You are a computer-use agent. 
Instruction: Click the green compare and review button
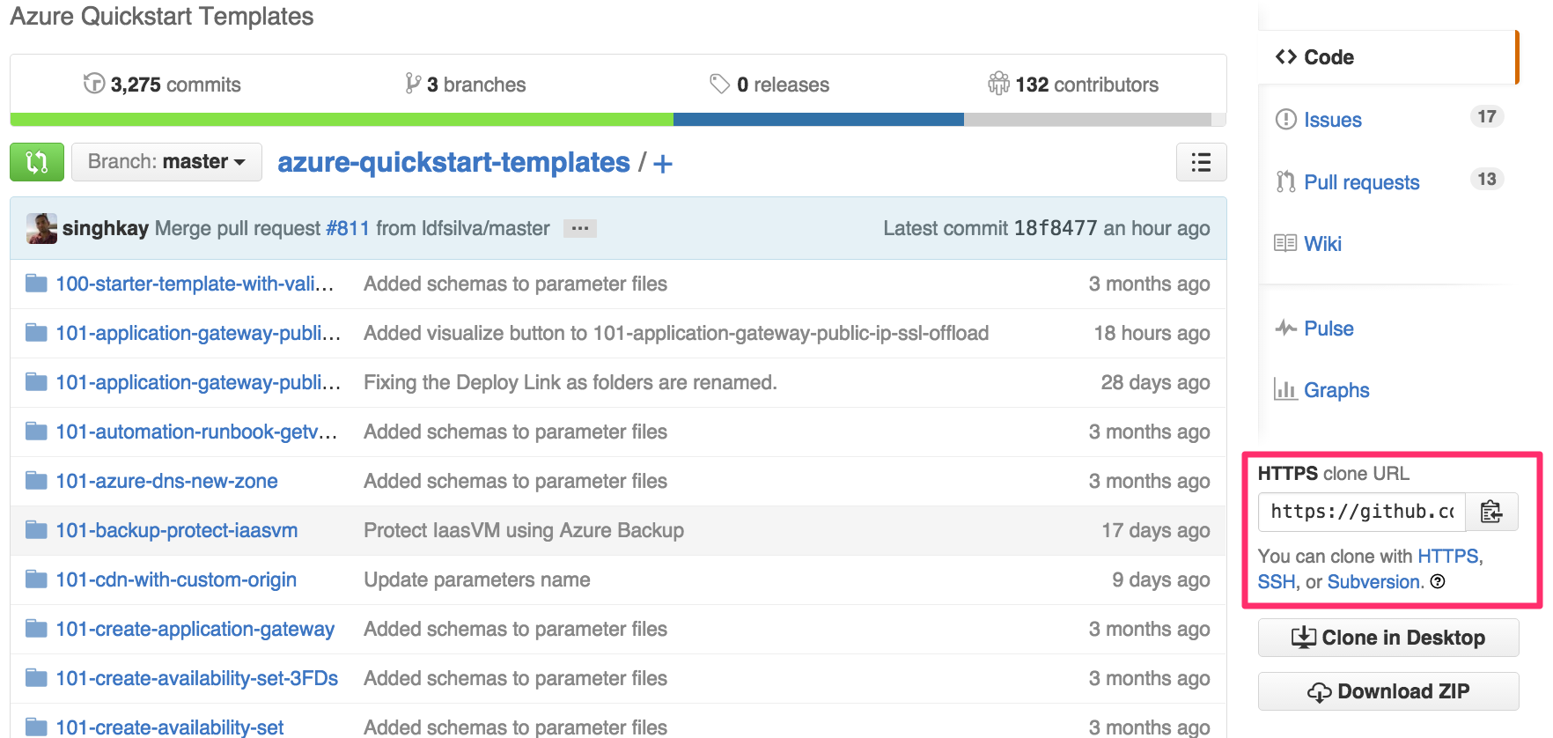click(x=37, y=162)
